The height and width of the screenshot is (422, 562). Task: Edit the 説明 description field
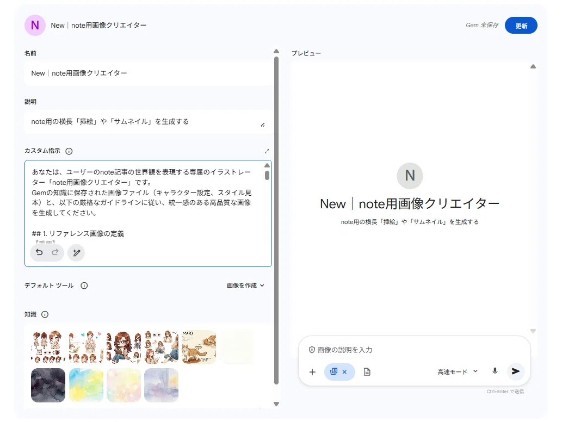coord(147,122)
